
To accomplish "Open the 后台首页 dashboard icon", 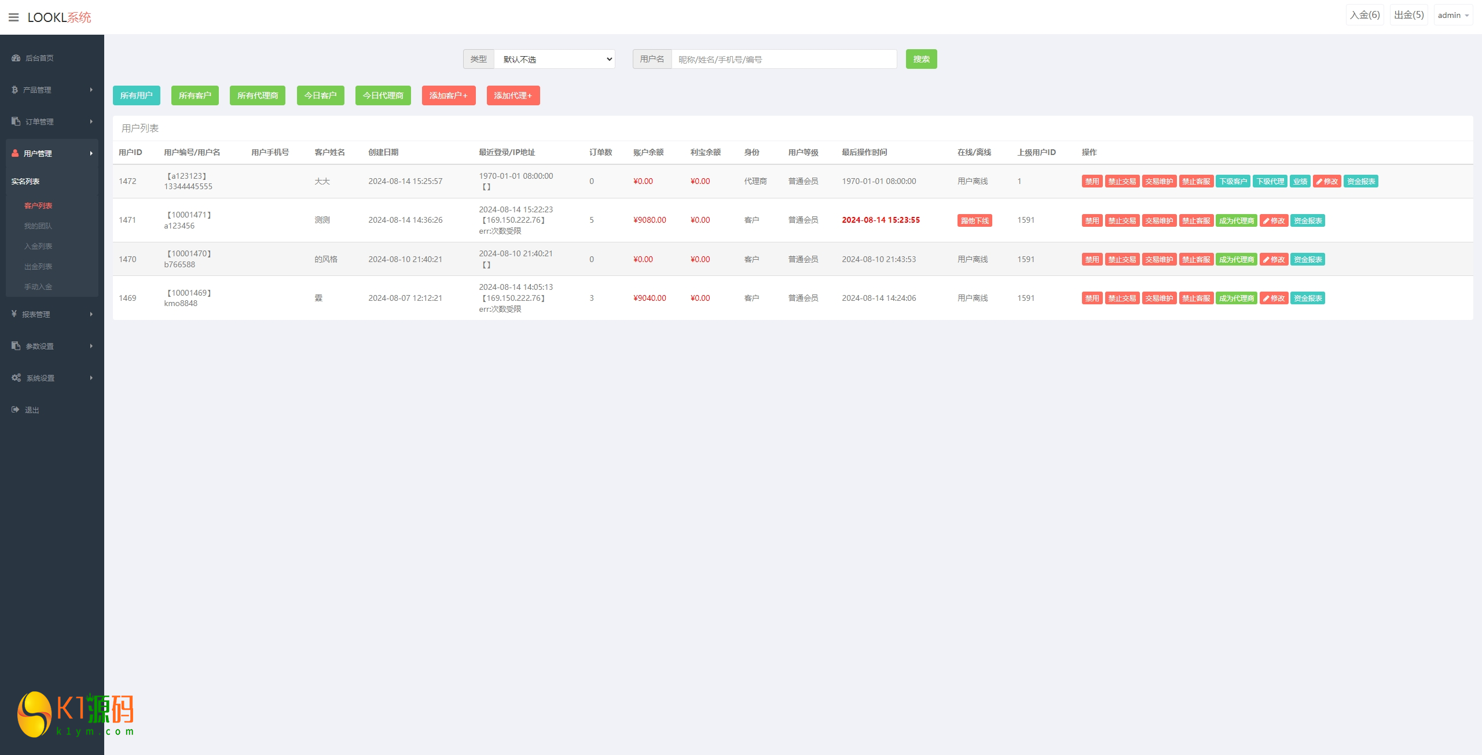I will [x=16, y=58].
